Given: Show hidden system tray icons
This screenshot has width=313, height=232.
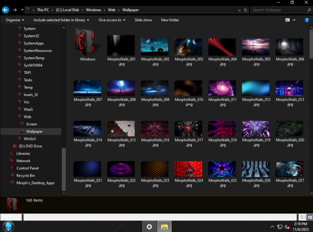Looking at the screenshot, I should (272, 227).
